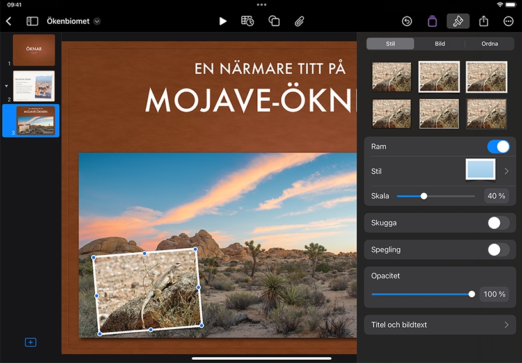Screen dimensions: 522x363
Task: Turn off the Ram toggle
Action: [x=498, y=147]
